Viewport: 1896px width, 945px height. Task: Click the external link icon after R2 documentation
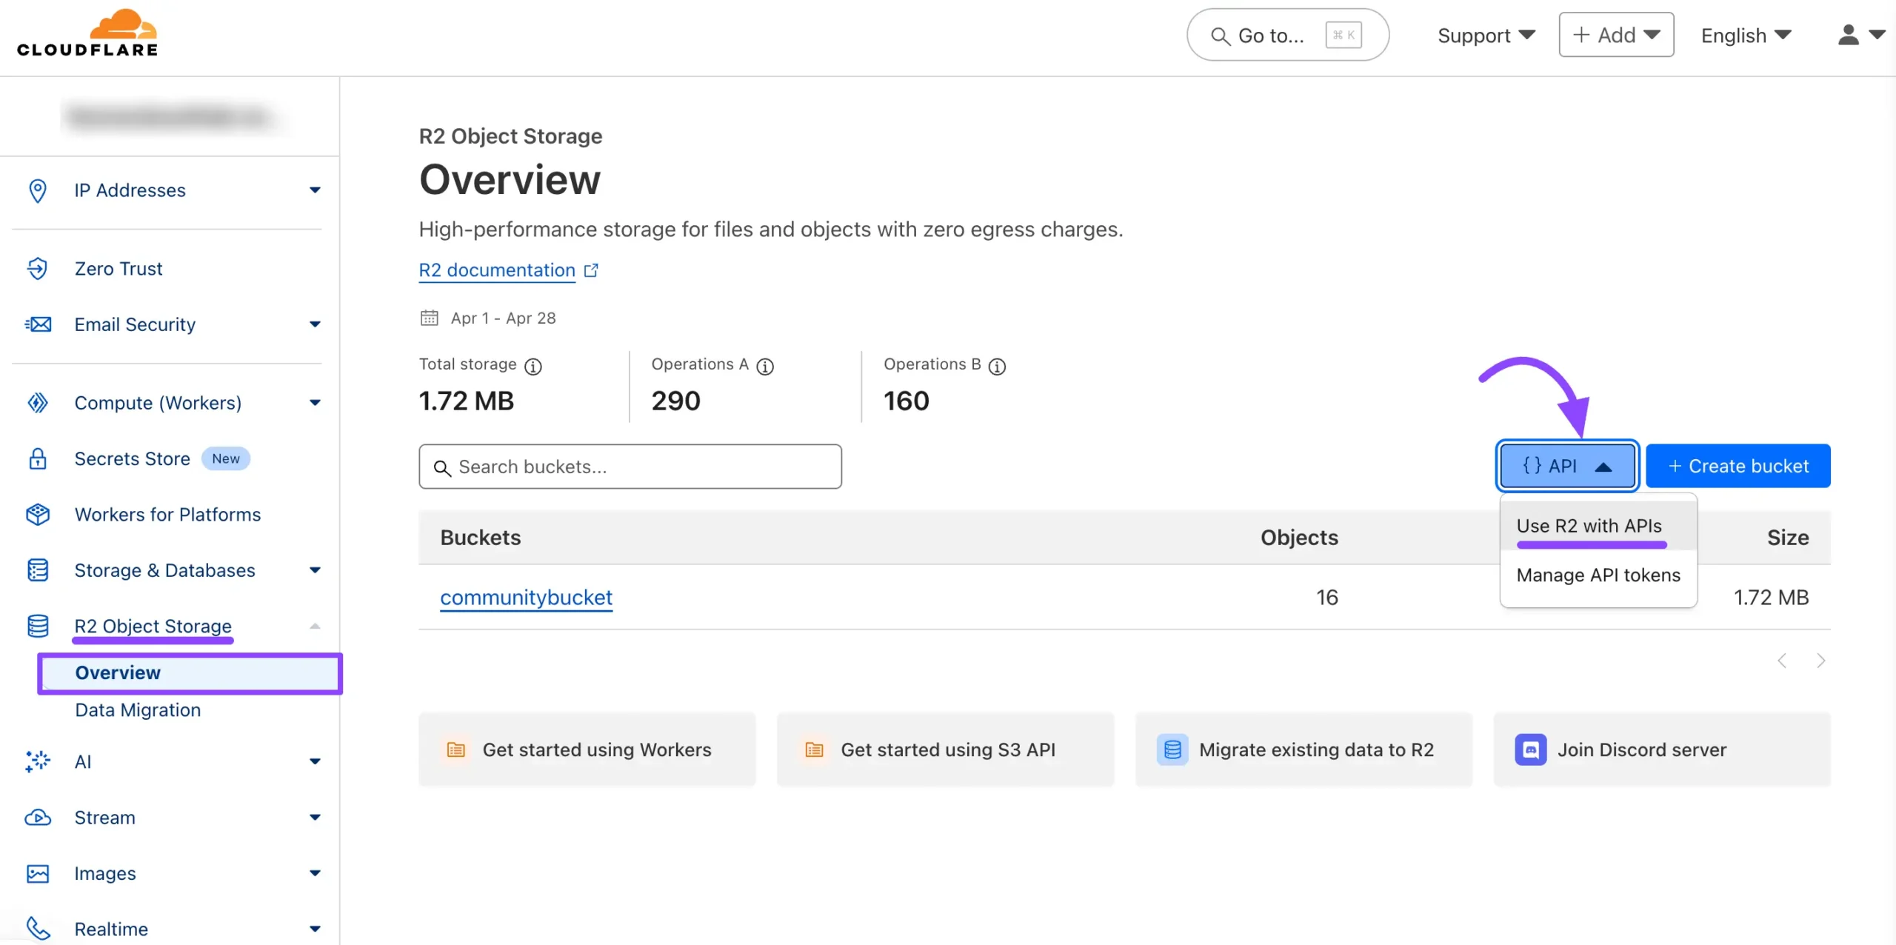coord(591,270)
